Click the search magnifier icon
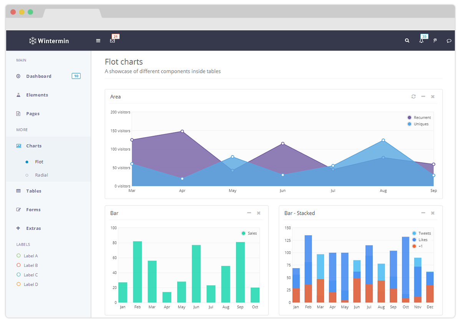Image resolution: width=461 pixels, height=321 pixels. 407,41
